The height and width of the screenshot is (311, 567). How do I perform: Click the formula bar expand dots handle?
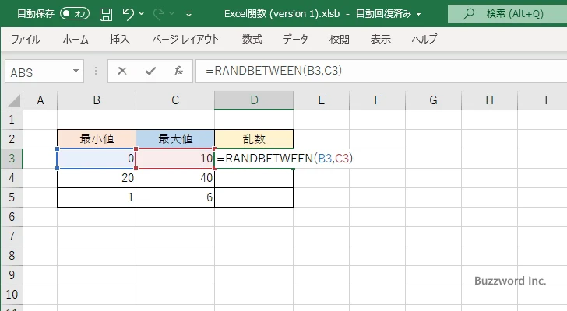tap(96, 71)
